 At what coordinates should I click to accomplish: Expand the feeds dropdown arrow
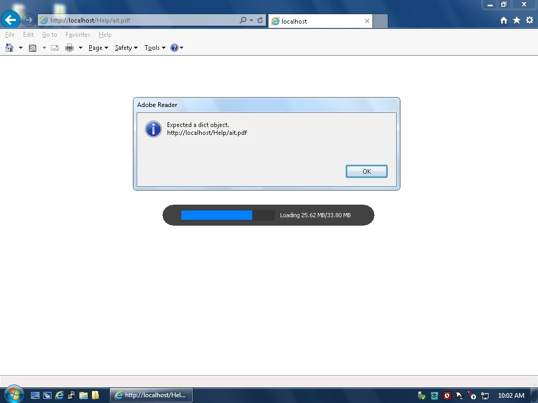[x=44, y=48]
